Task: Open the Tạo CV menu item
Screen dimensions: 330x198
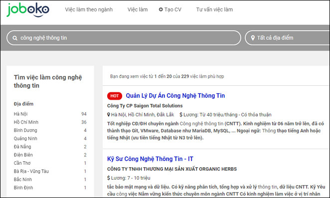Action: [170, 9]
